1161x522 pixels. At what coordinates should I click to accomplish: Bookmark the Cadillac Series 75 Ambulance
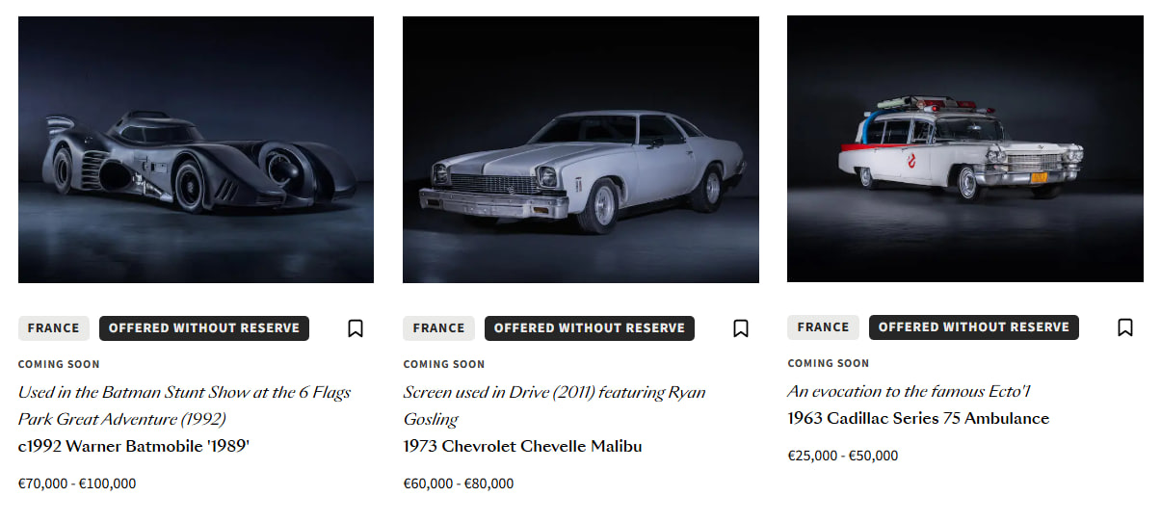(1125, 327)
